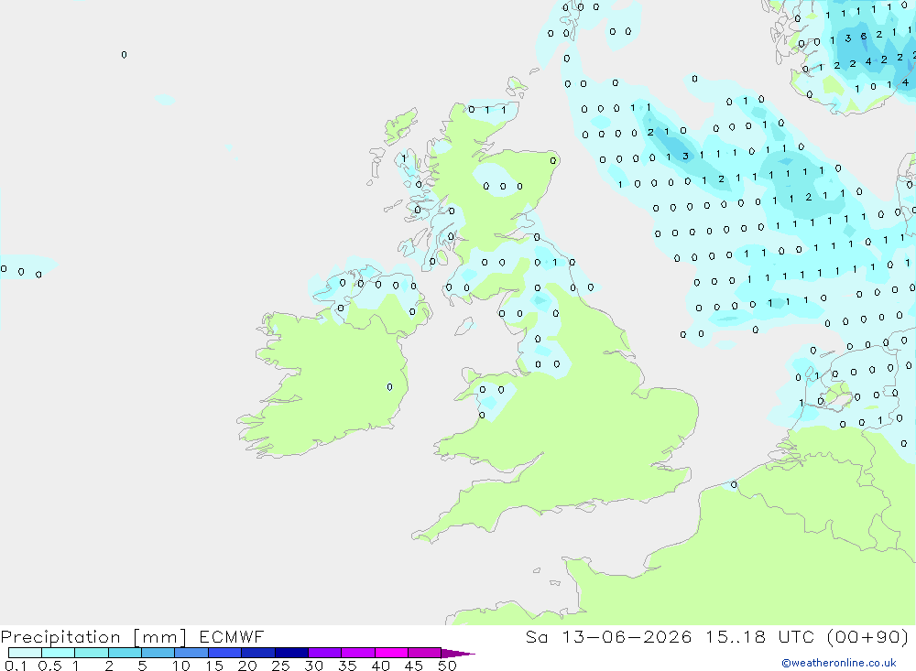This screenshot has width=916, height=671.
Task: Select the 20–25 mm legend color swatch
Action: tap(258, 653)
